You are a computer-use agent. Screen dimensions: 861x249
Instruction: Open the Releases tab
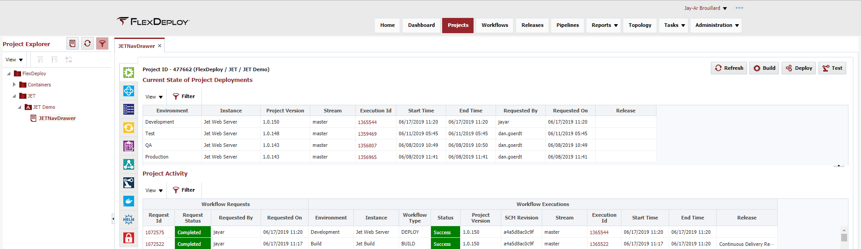coord(532,25)
